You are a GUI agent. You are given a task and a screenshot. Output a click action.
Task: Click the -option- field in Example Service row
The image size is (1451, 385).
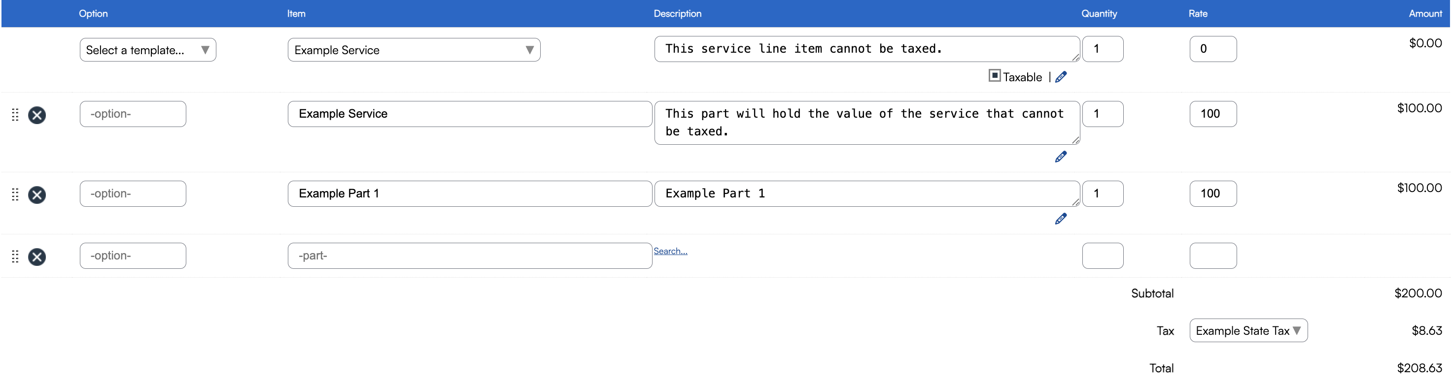click(133, 114)
